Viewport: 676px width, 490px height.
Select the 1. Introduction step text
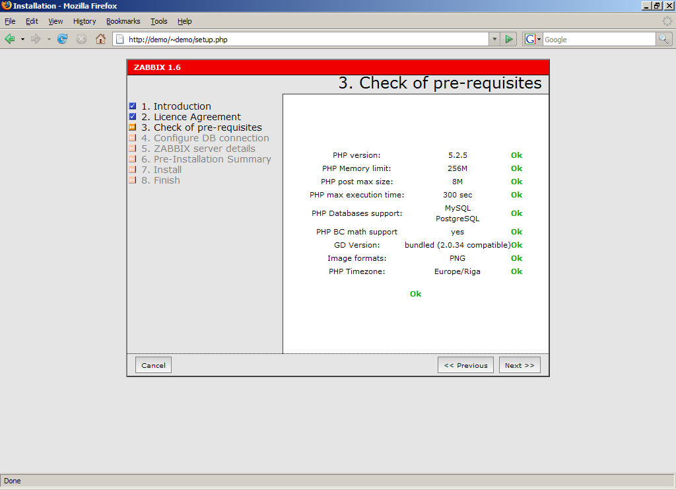(x=176, y=106)
